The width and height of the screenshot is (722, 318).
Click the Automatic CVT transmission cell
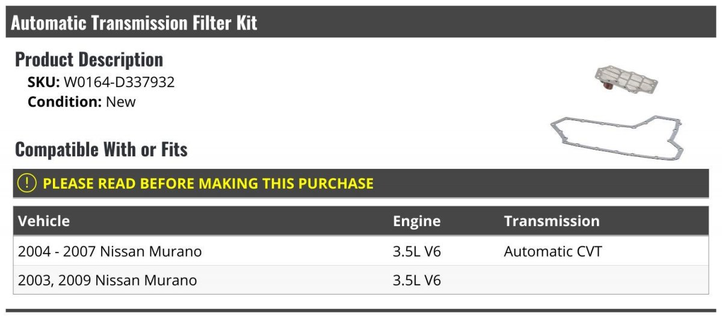click(553, 251)
